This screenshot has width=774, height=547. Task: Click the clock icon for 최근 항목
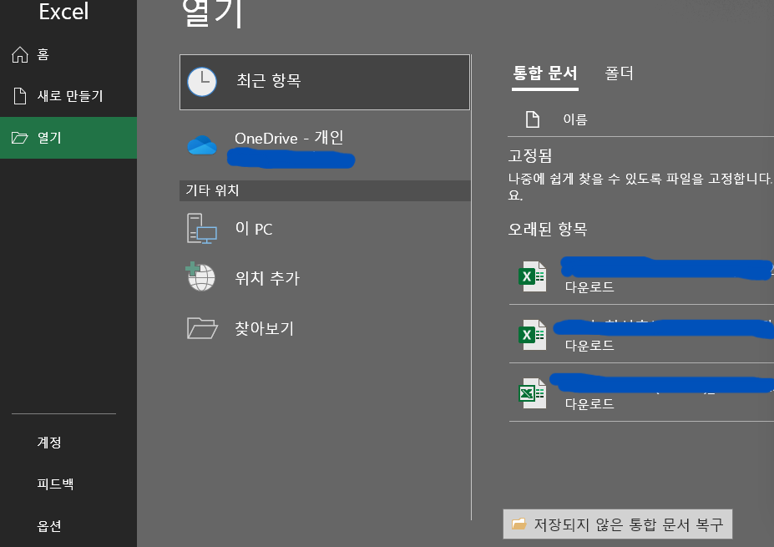202,82
